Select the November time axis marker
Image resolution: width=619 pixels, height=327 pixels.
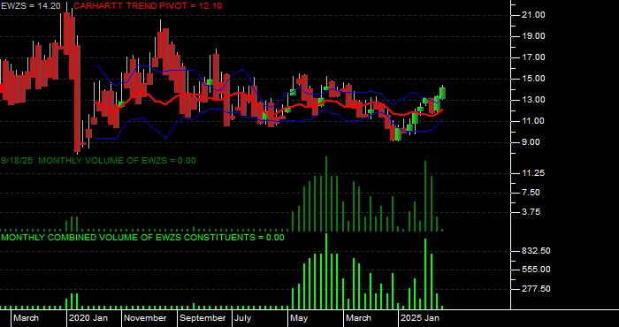click(146, 318)
